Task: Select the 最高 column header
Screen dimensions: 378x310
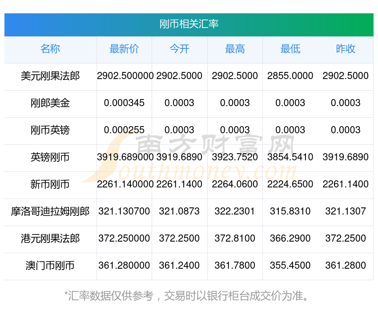Action: pyautogui.click(x=235, y=49)
